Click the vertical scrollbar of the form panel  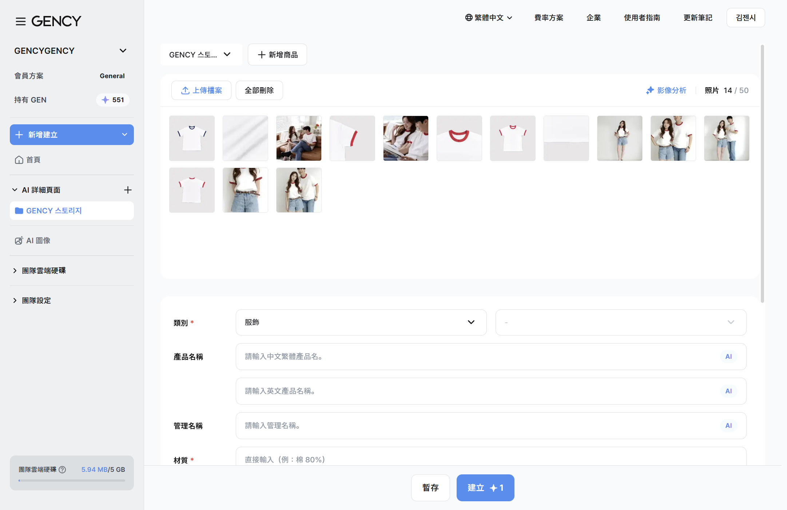point(762,174)
